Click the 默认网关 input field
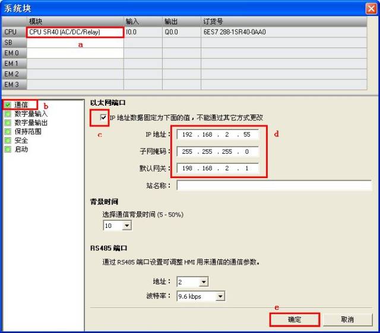380x333 pixels. (217, 169)
